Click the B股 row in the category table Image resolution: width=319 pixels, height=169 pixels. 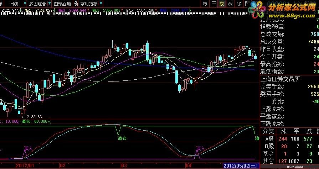pos(289,146)
